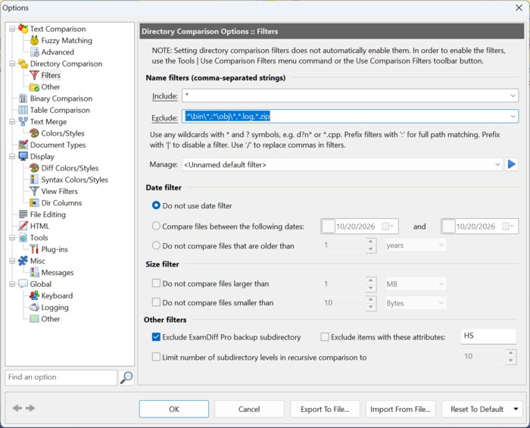Open the Manage filter dropdown

[497, 164]
